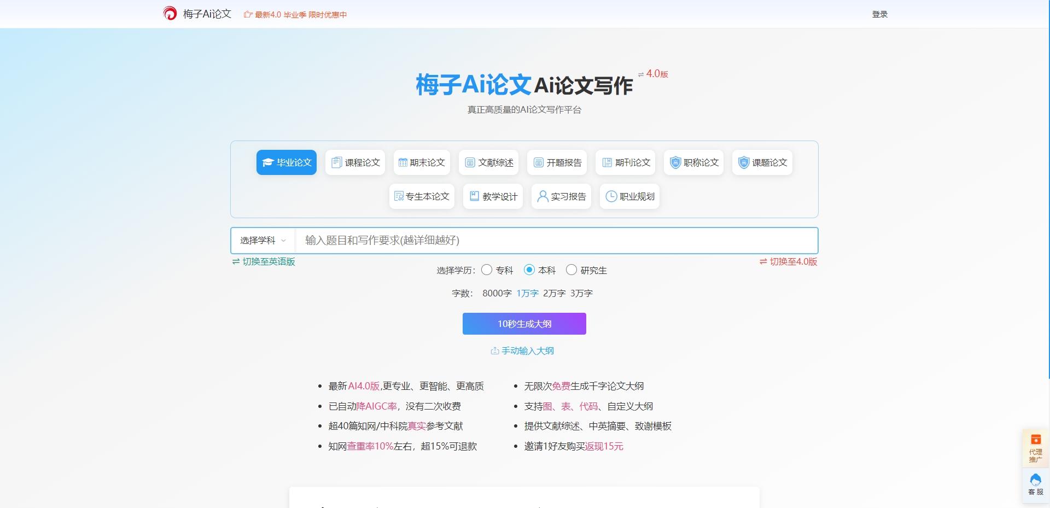Select the 研究生 education radio button
This screenshot has height=508, width=1050.
tap(571, 270)
